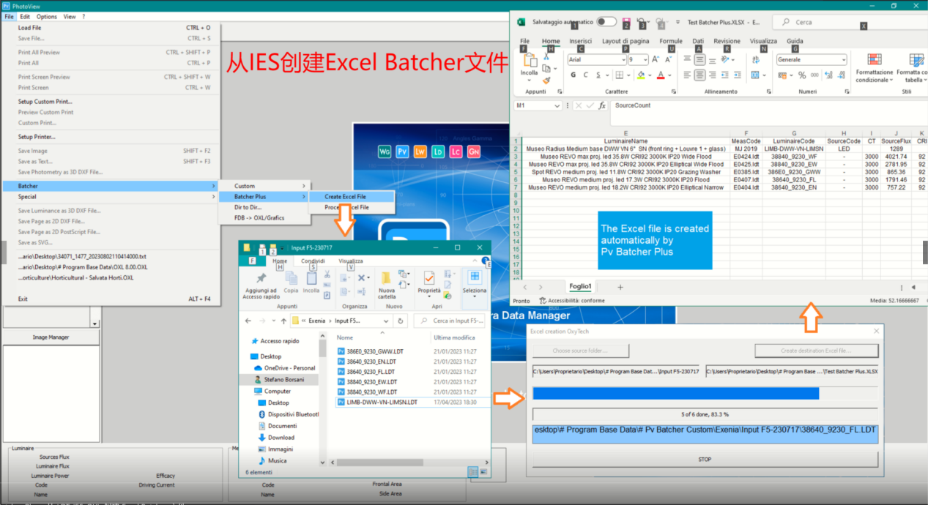The width and height of the screenshot is (928, 505).
Task: Click the format painter brush in Excel
Action: (548, 81)
